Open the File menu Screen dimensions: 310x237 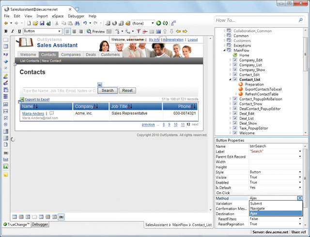tap(6, 16)
